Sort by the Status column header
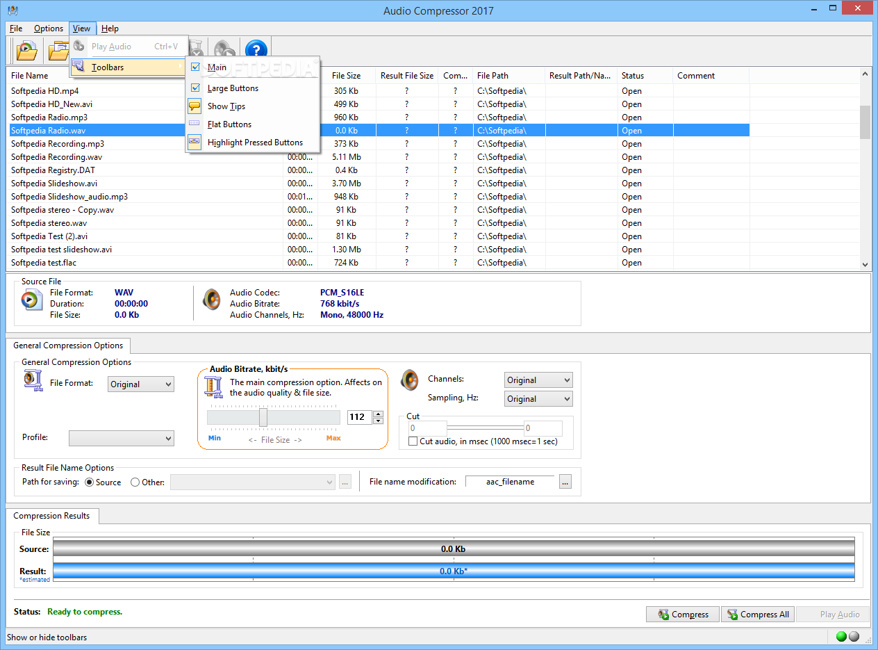The height and width of the screenshot is (650, 878). pyautogui.click(x=645, y=76)
